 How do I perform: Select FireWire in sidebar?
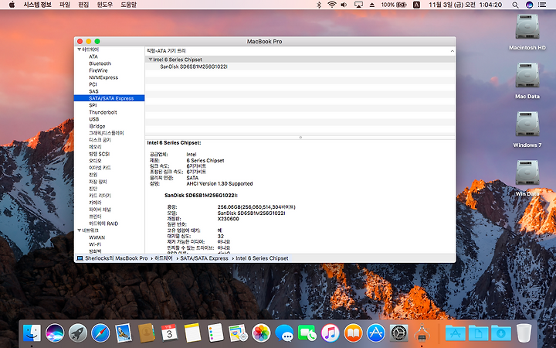(98, 70)
